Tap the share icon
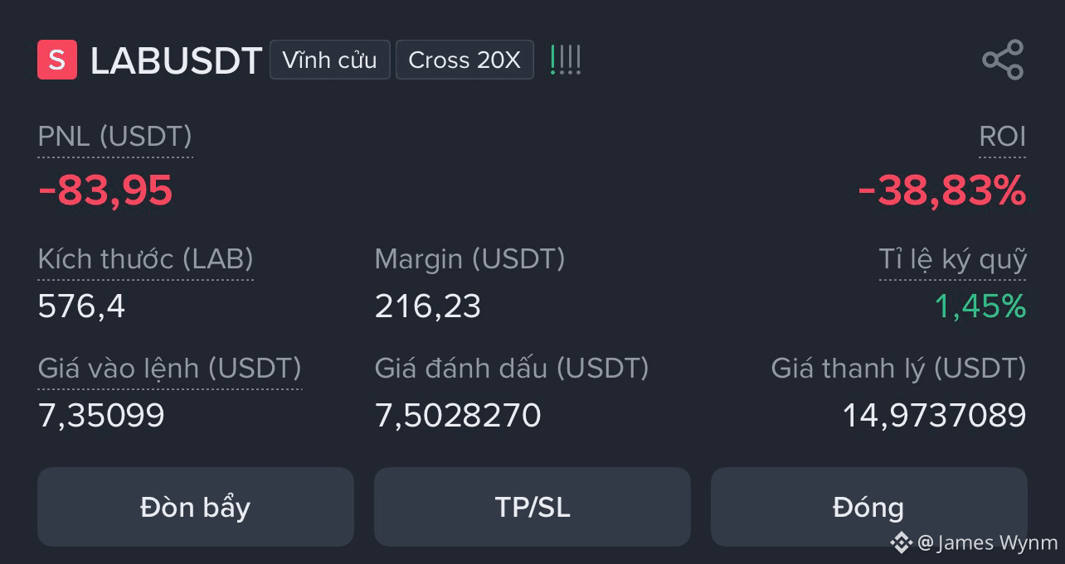 pos(1003,60)
